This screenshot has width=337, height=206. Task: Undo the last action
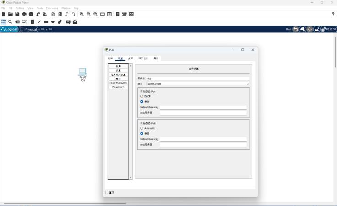67,14
